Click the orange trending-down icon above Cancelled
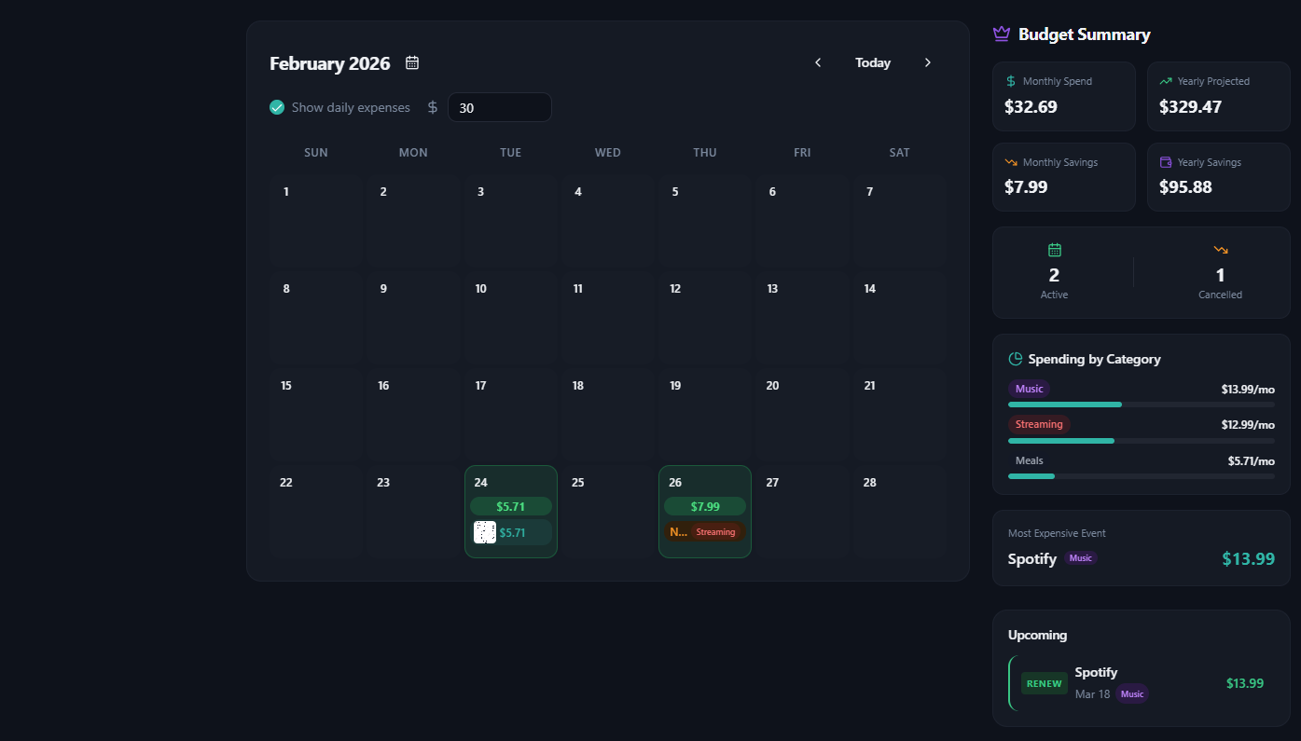This screenshot has height=741, width=1301. pyautogui.click(x=1221, y=250)
